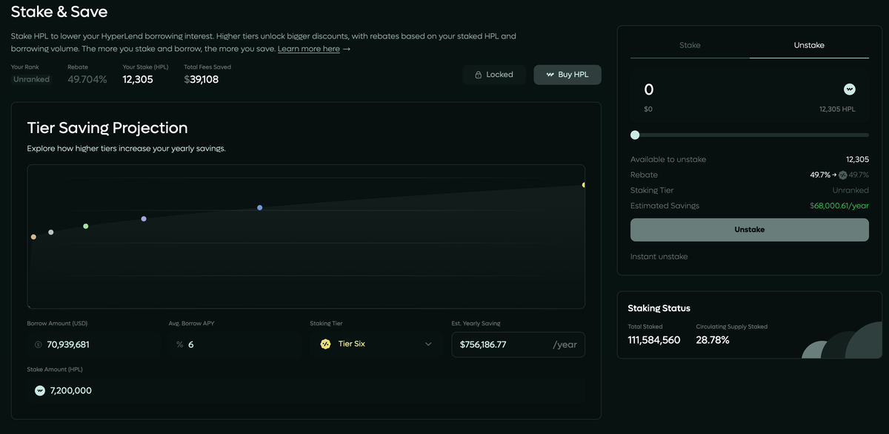Click HPL token icon in unstake amount box

pyautogui.click(x=850, y=89)
